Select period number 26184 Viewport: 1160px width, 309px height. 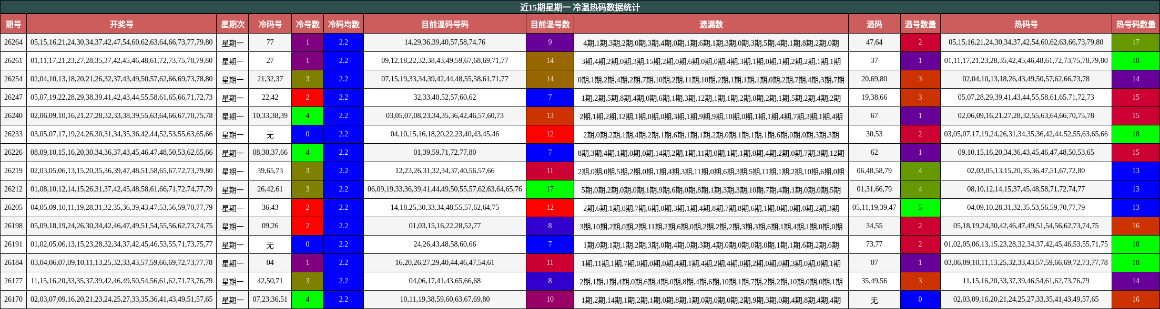click(13, 263)
